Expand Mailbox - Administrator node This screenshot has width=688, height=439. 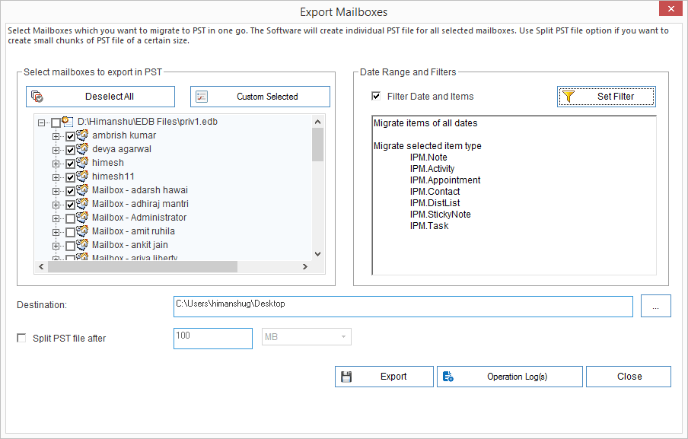[56, 218]
